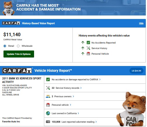Screen dimensions: 147x127
Task: Click the Car Fox mascot in top banner
Action: tap(8, 8)
